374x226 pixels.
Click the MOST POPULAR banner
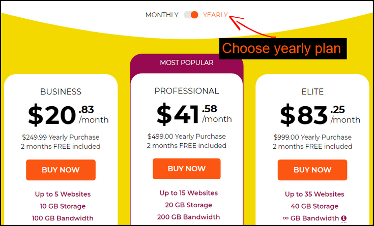[x=187, y=63]
